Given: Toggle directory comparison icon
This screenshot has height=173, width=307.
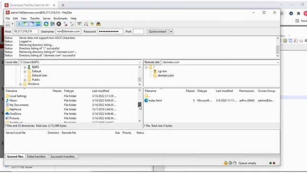Looking at the screenshot, I should [x=86, y=24].
